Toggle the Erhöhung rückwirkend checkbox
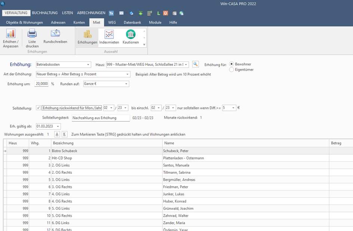 pos(38,108)
